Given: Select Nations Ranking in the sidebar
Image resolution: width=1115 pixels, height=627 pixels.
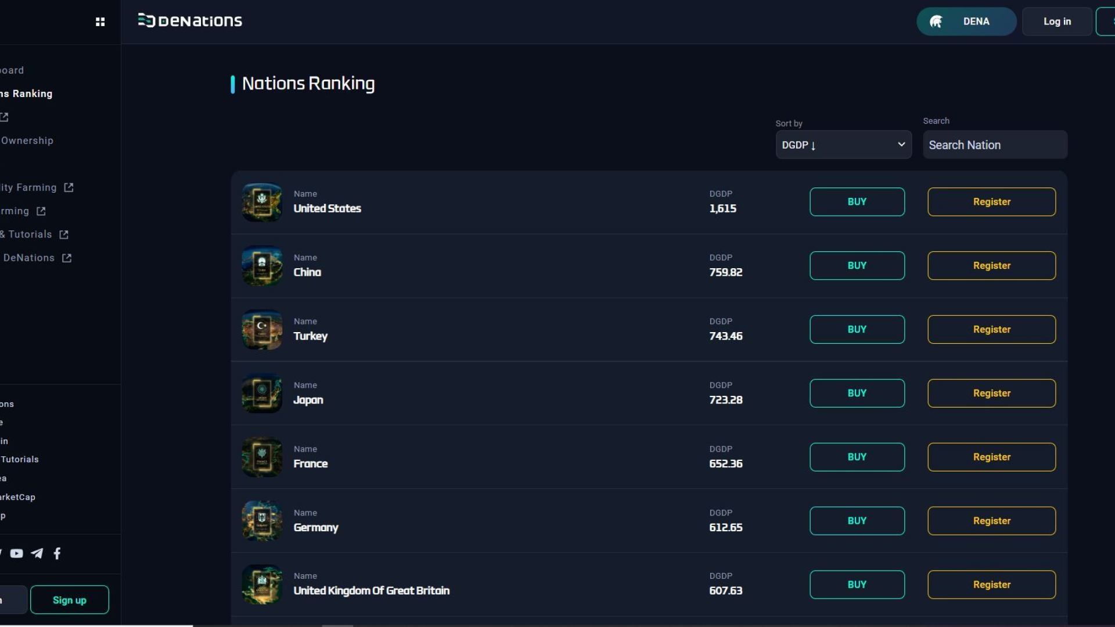Looking at the screenshot, I should click(26, 93).
